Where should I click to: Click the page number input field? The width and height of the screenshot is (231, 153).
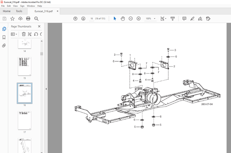click(92, 19)
